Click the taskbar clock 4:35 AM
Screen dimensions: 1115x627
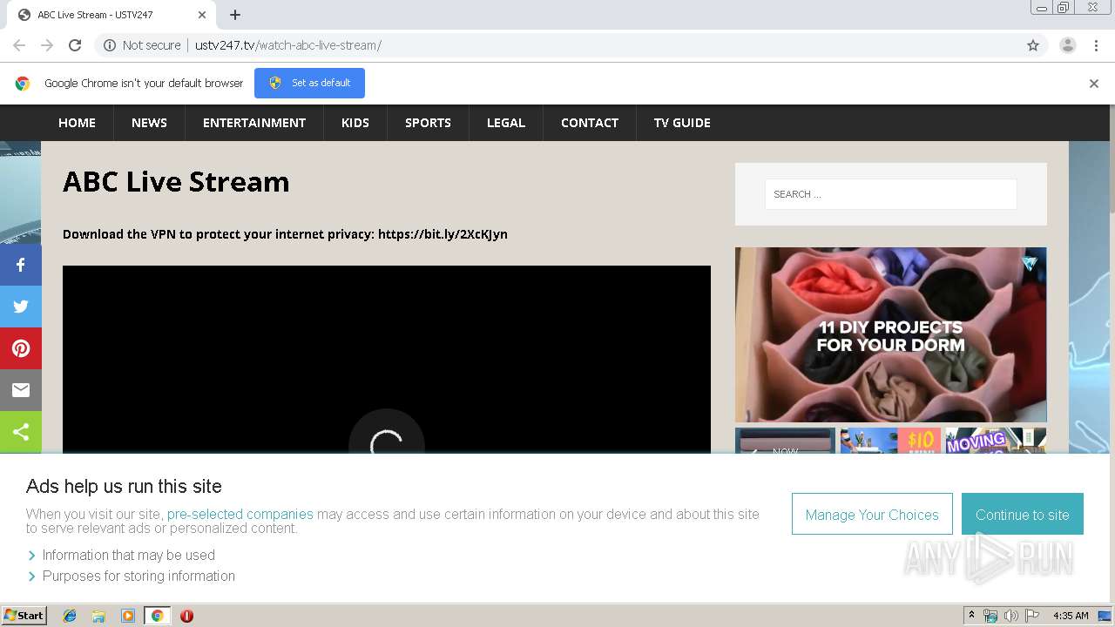click(1071, 616)
